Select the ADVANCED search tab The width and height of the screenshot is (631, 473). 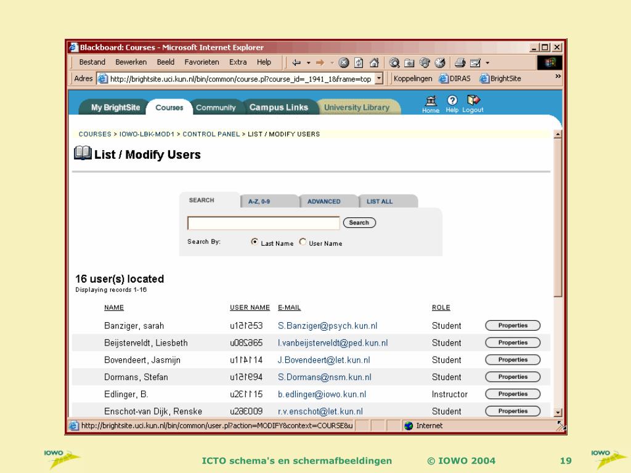point(328,201)
